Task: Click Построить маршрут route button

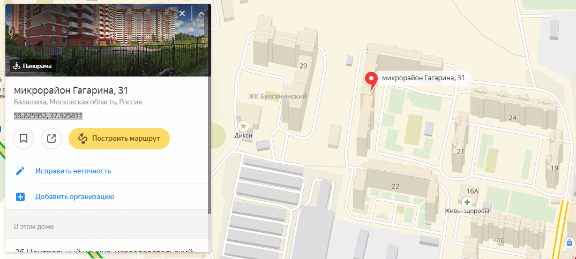Action: (x=119, y=139)
